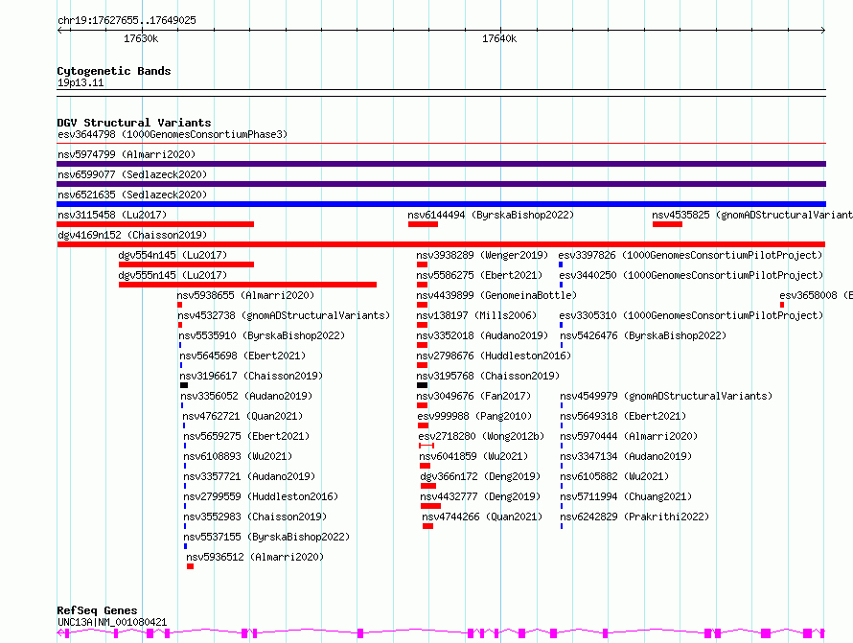Image resolution: width=853 pixels, height=643 pixels.
Task: Open nsv3347134 (Audano2019) variant
Action: [626, 456]
